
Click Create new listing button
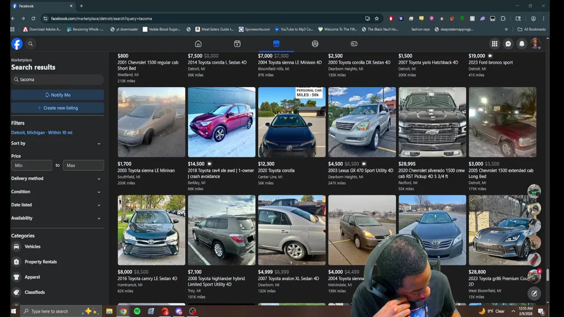pos(58,108)
